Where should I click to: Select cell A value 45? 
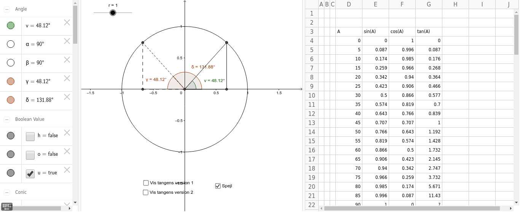349,123
